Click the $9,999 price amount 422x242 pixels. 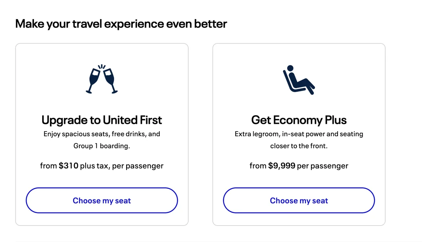click(281, 166)
